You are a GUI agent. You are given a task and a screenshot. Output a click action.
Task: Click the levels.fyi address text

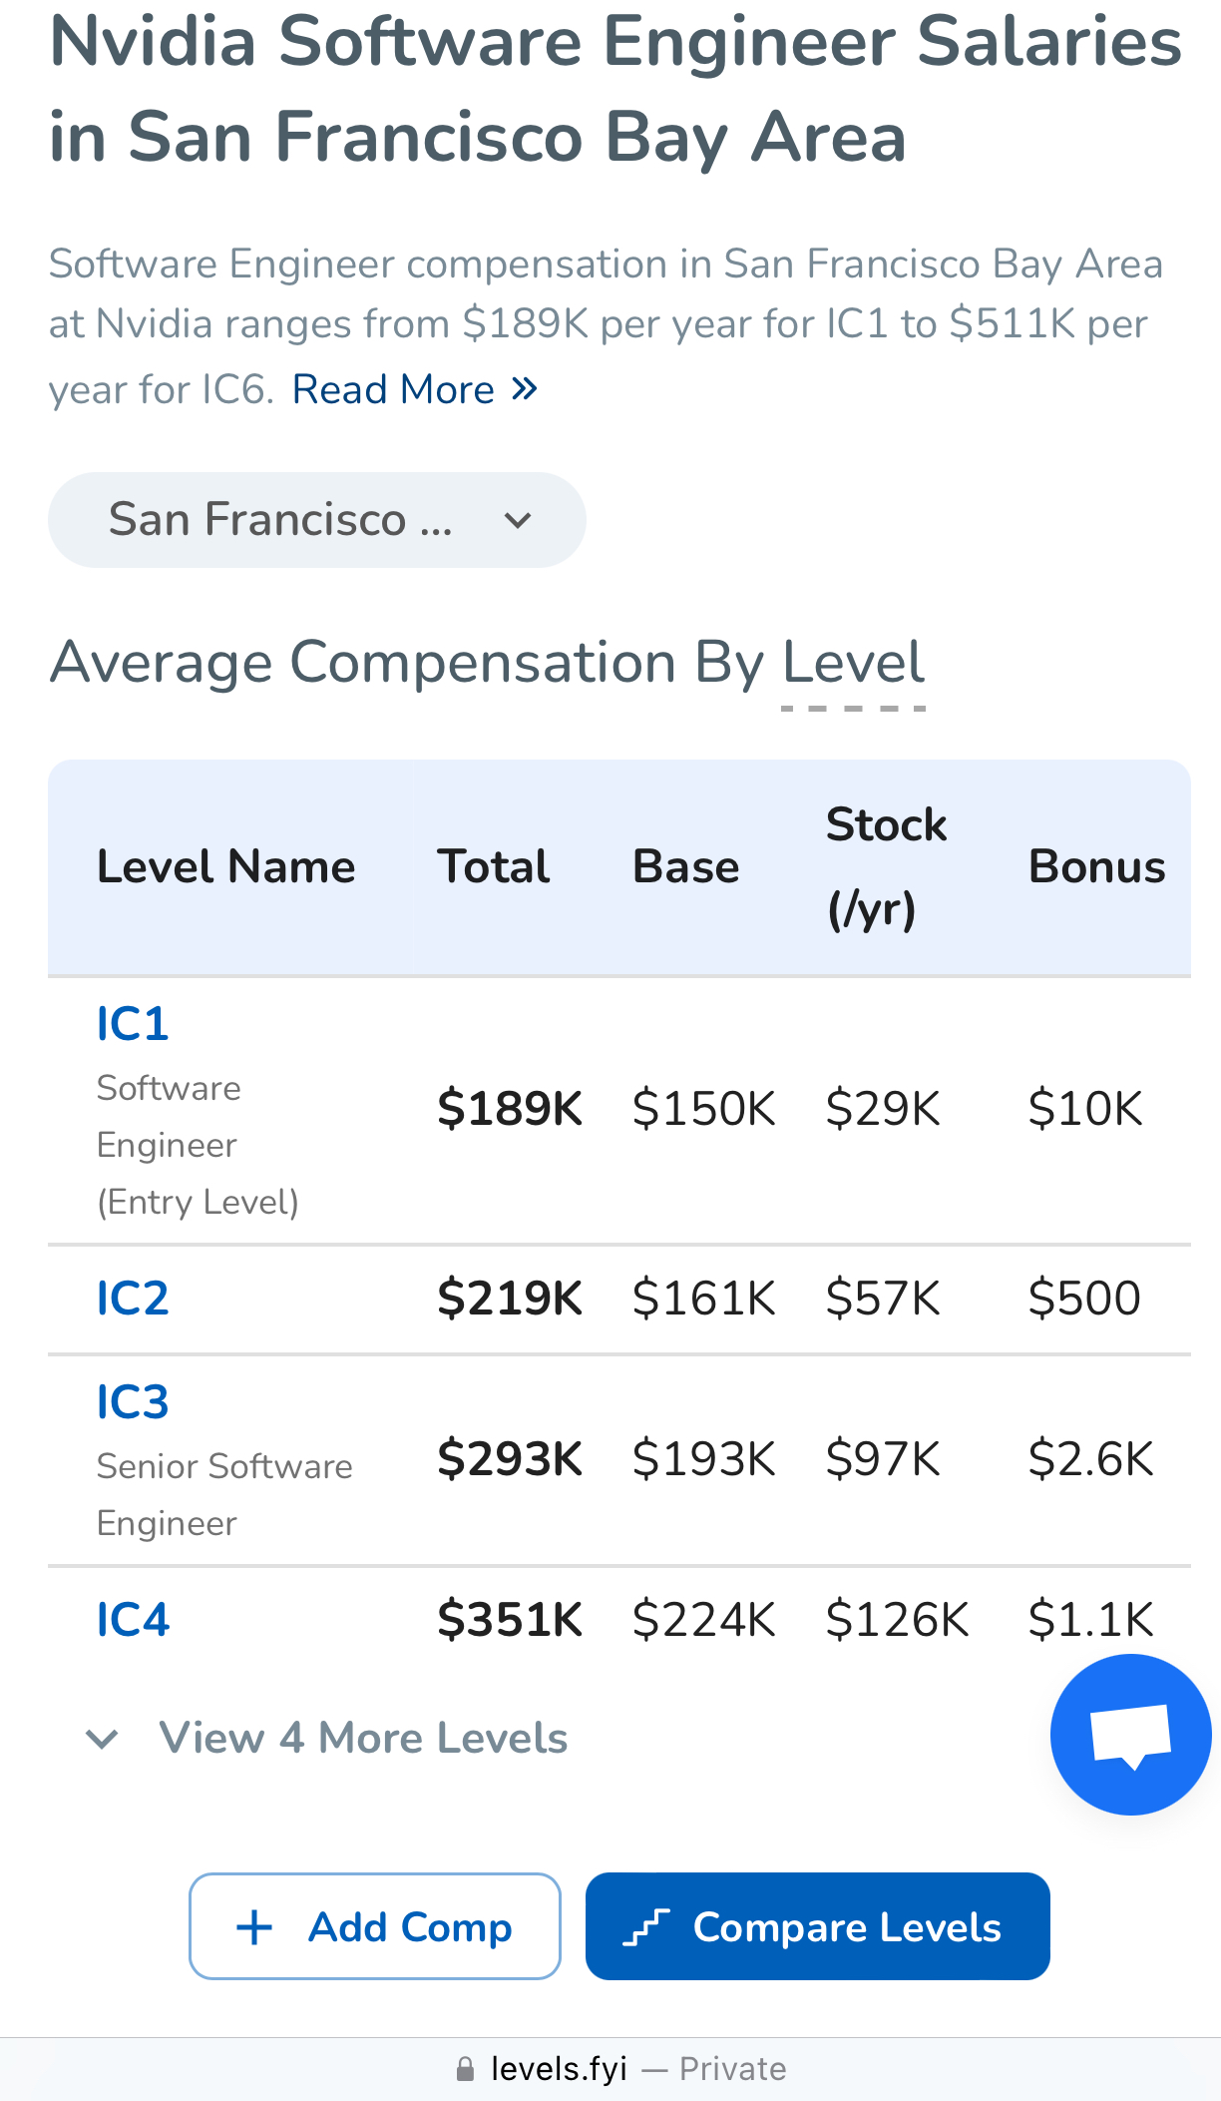pos(559,2069)
